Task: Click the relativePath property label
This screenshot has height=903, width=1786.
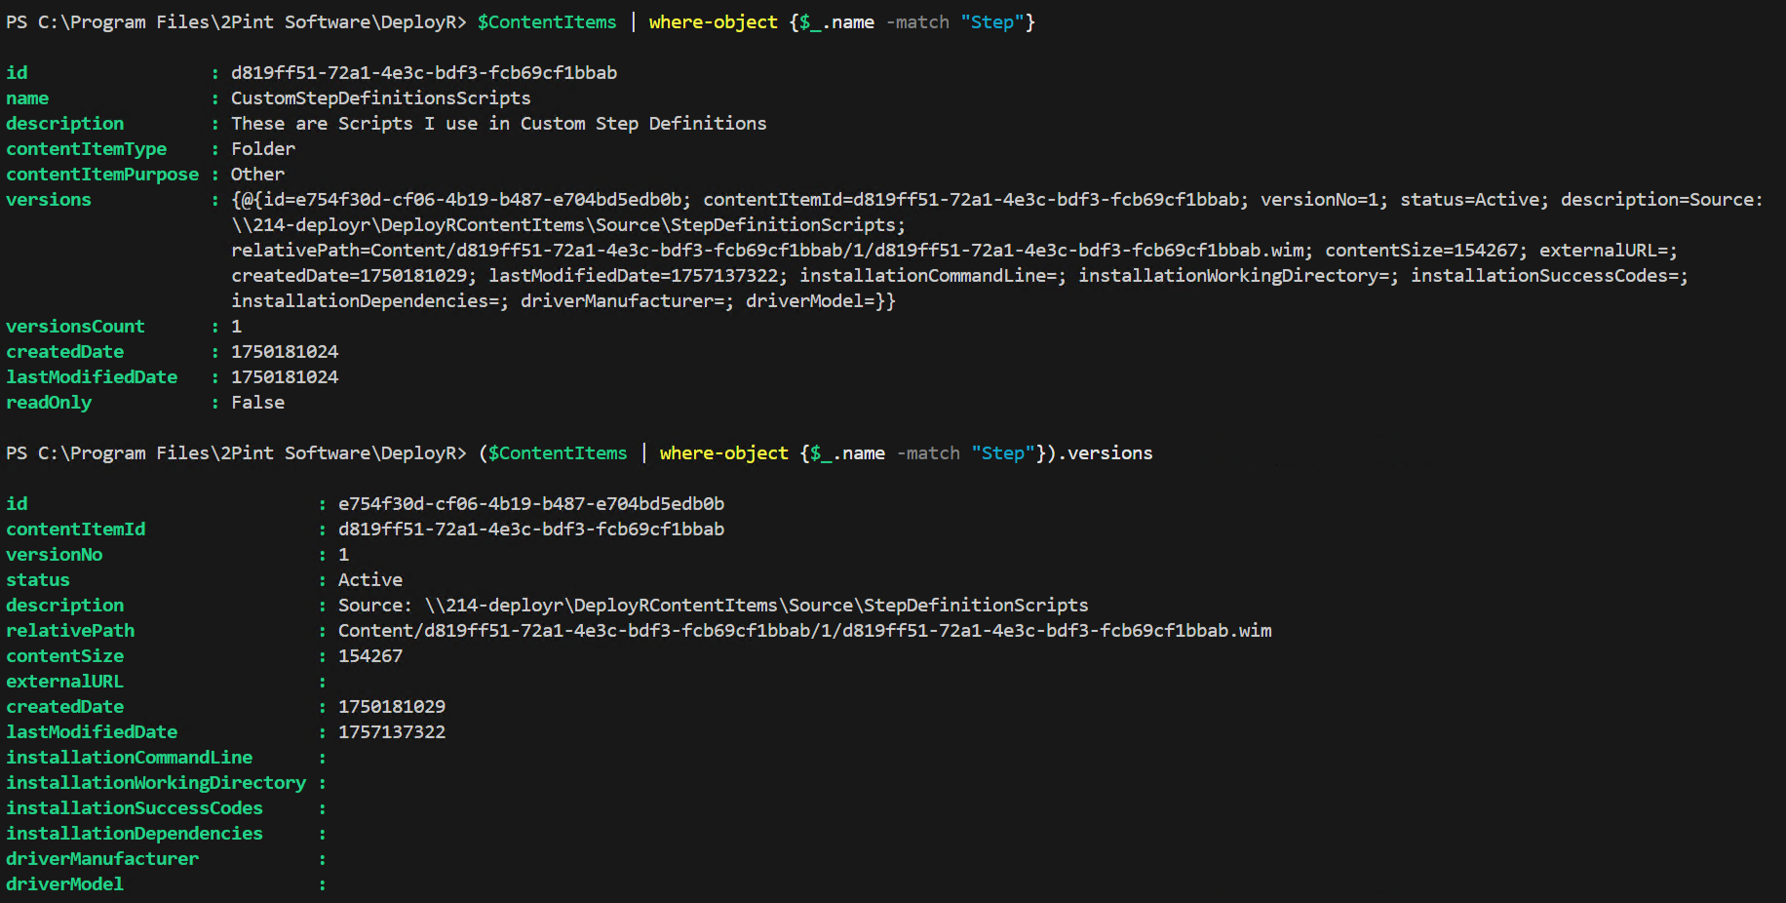Action: pyautogui.click(x=70, y=631)
